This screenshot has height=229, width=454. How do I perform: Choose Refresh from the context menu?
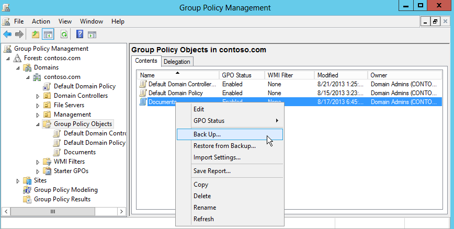(230, 219)
